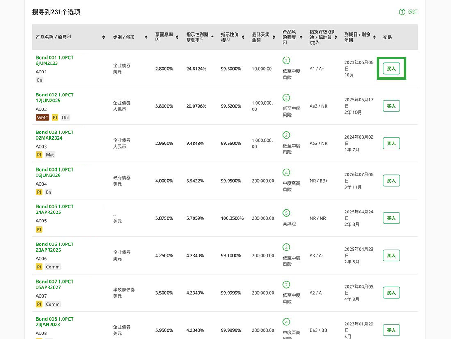Click the 词汇 glossary link text
The image size is (451, 339).
tap(413, 12)
